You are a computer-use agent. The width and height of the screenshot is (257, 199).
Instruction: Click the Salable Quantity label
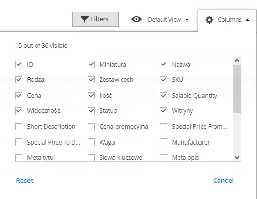(194, 96)
